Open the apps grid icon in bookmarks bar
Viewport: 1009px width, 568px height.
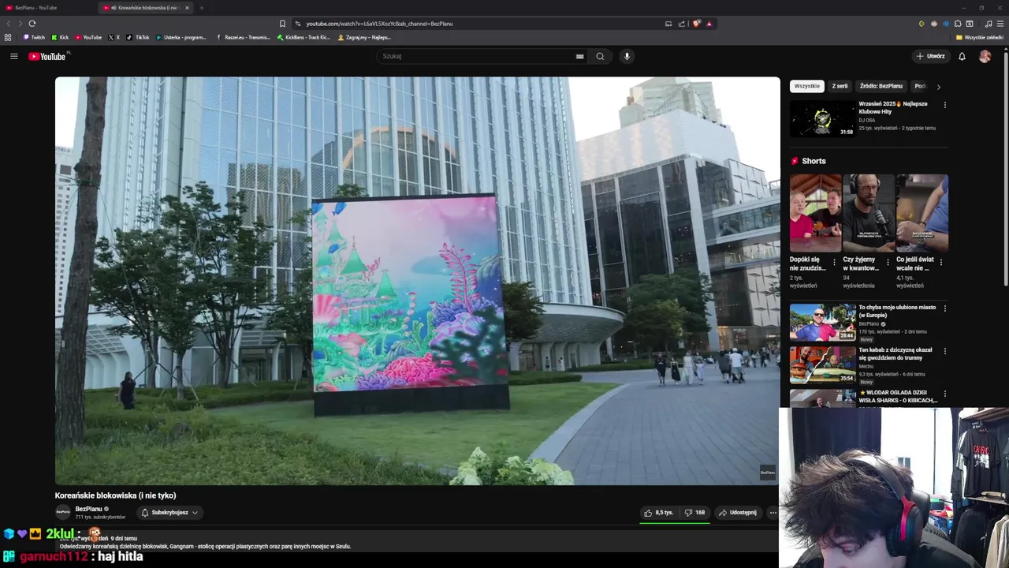(8, 37)
